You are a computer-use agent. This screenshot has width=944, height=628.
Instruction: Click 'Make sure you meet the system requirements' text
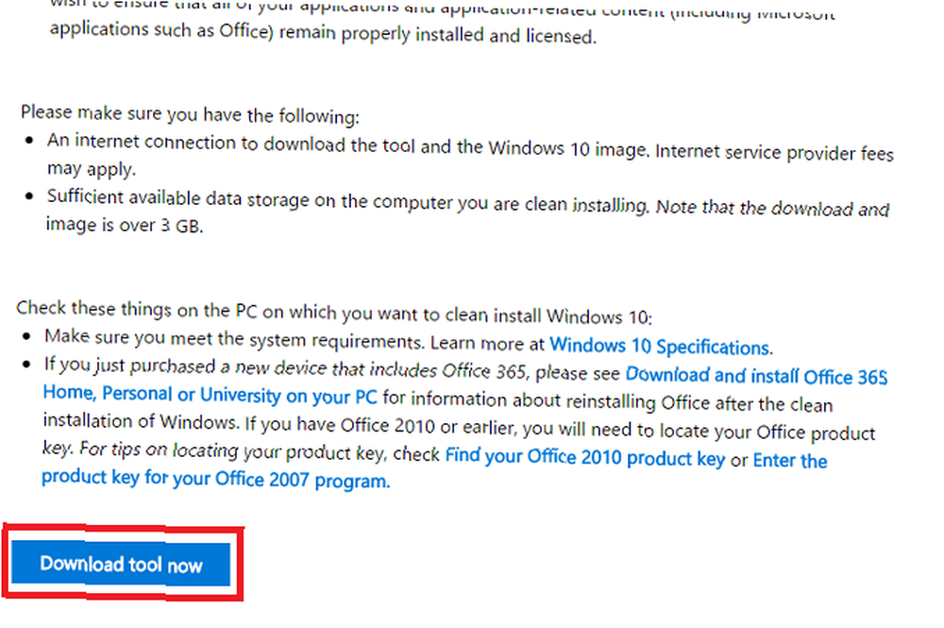point(234,339)
